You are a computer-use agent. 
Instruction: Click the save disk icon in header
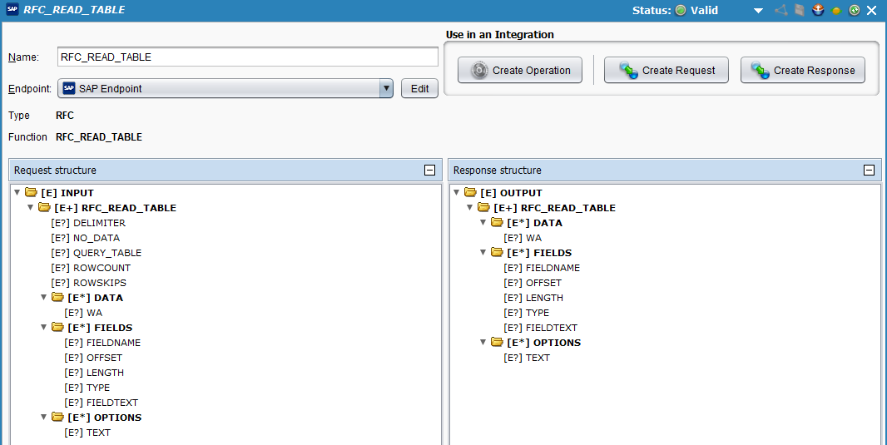[800, 11]
